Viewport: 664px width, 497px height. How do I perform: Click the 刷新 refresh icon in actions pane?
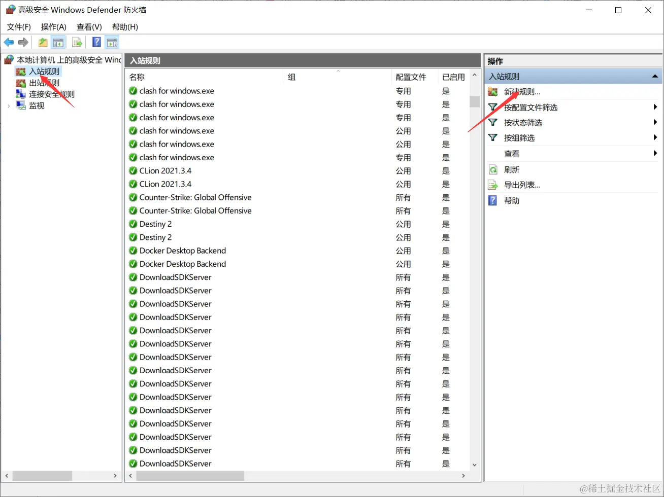tap(493, 169)
